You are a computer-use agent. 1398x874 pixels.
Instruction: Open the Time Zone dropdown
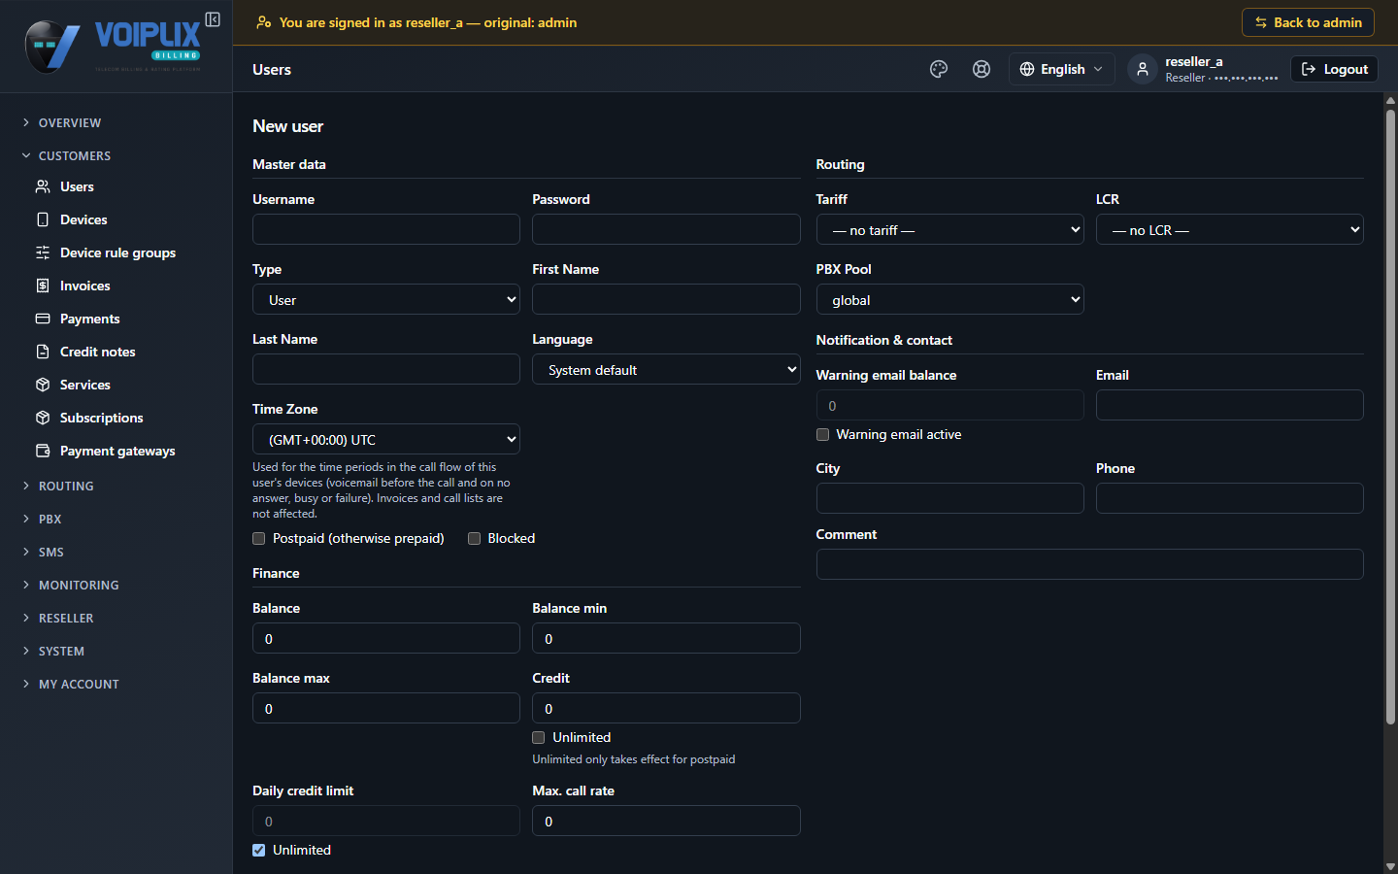[x=386, y=439]
